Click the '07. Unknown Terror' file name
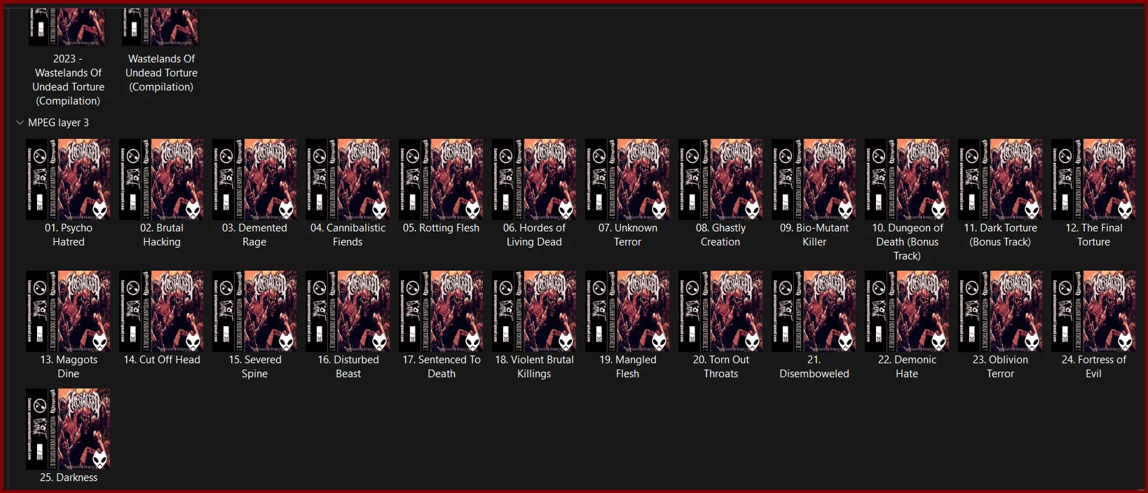 click(627, 235)
